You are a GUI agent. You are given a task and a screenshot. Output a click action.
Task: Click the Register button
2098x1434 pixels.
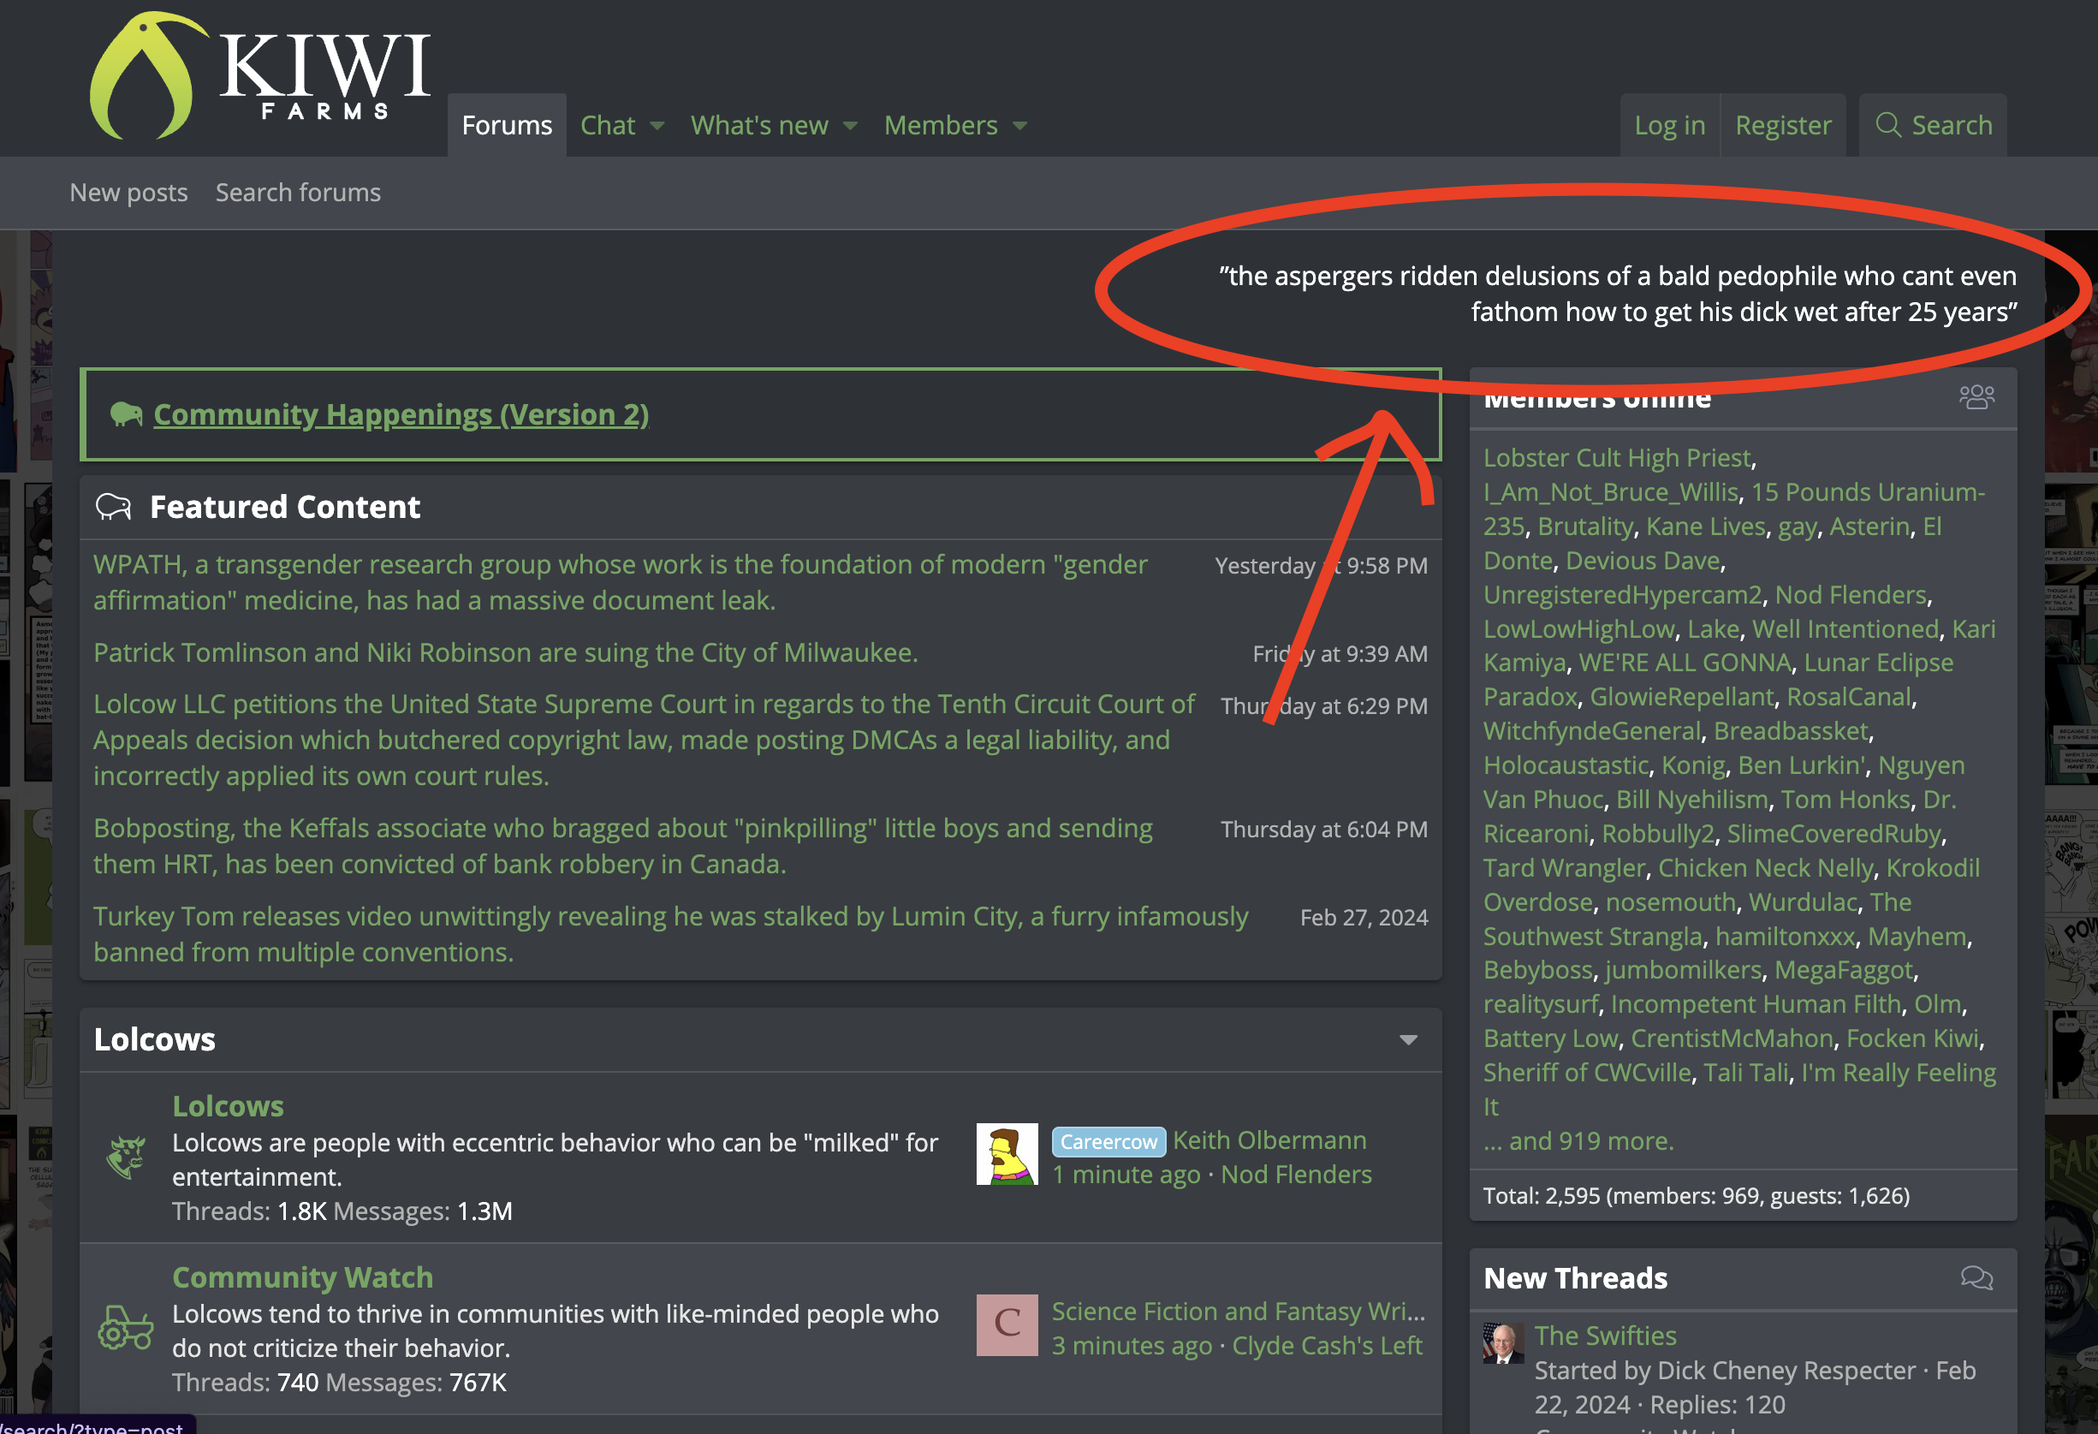pyautogui.click(x=1783, y=126)
